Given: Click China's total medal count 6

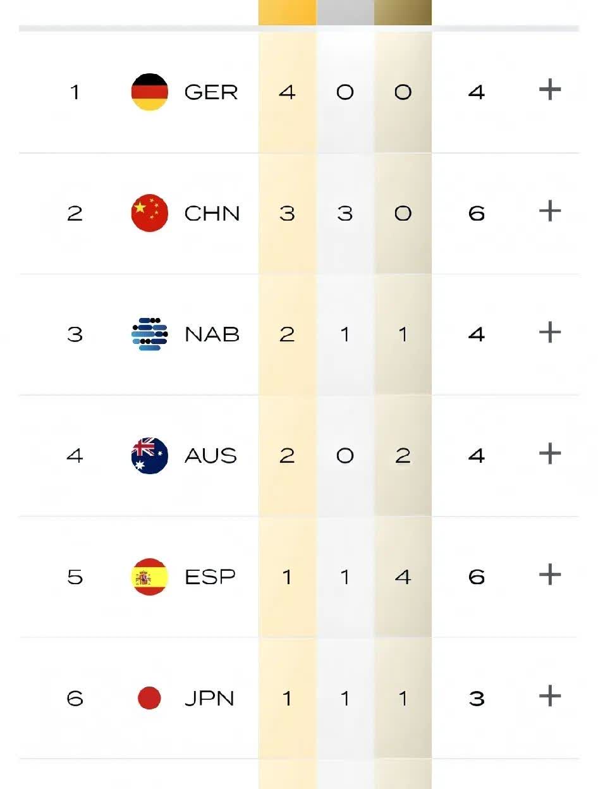Looking at the screenshot, I should click(477, 214).
